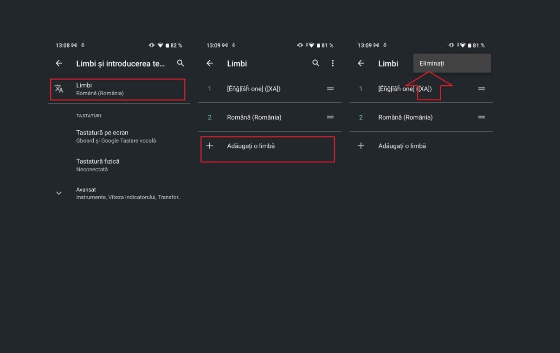Click battery 82 % status in left screen
Viewport: 560px width, 353px height.
174,45
